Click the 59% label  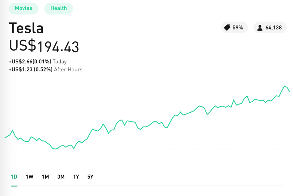click(x=238, y=28)
